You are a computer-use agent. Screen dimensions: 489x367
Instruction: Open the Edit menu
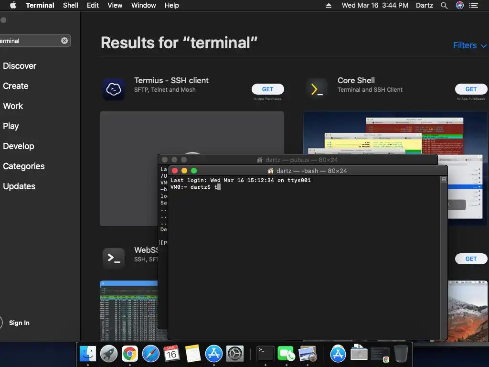pos(93,5)
